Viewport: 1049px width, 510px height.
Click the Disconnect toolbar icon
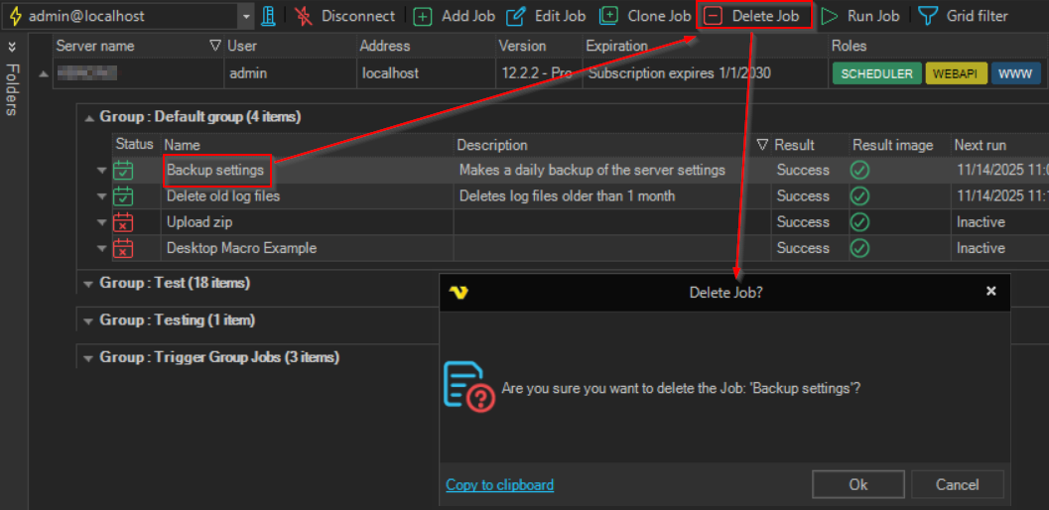(x=304, y=16)
